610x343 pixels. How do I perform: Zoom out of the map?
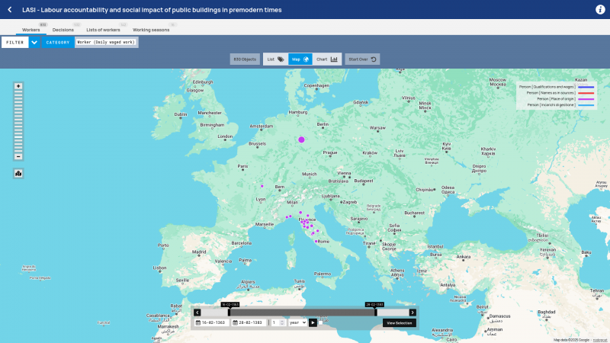[x=18, y=157]
